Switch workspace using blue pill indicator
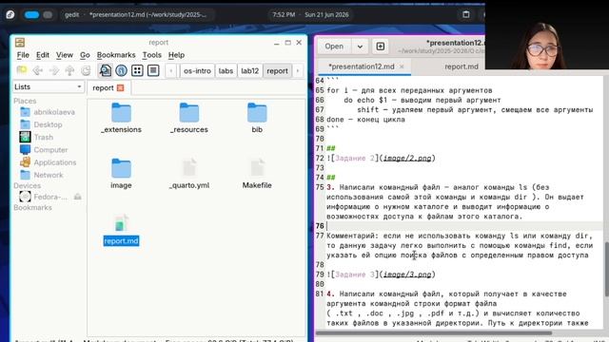This screenshot has height=342, width=609. [x=31, y=15]
